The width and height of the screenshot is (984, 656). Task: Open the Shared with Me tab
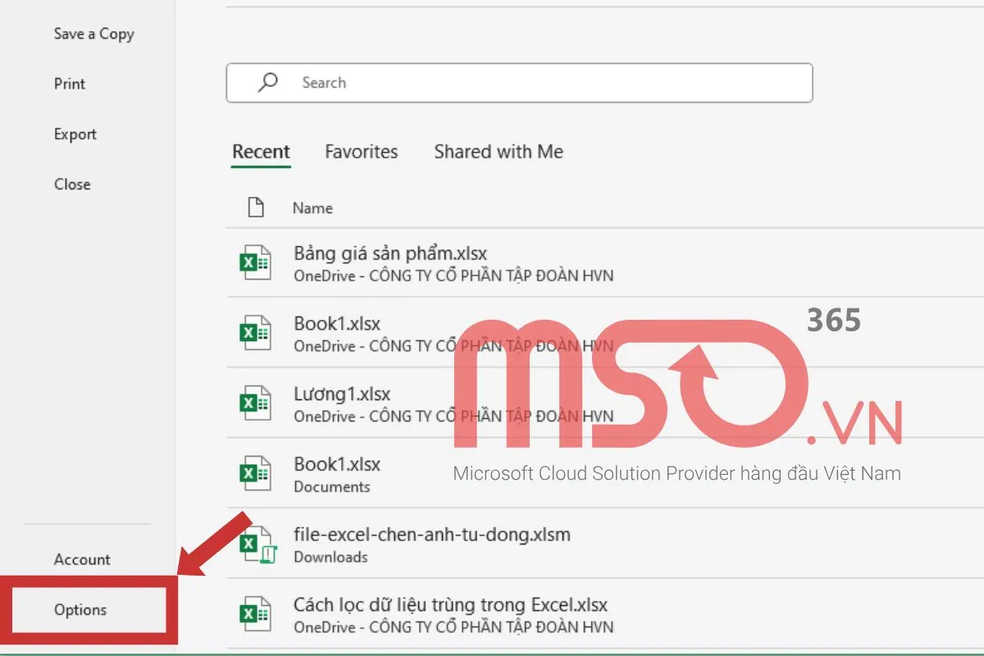tap(498, 152)
